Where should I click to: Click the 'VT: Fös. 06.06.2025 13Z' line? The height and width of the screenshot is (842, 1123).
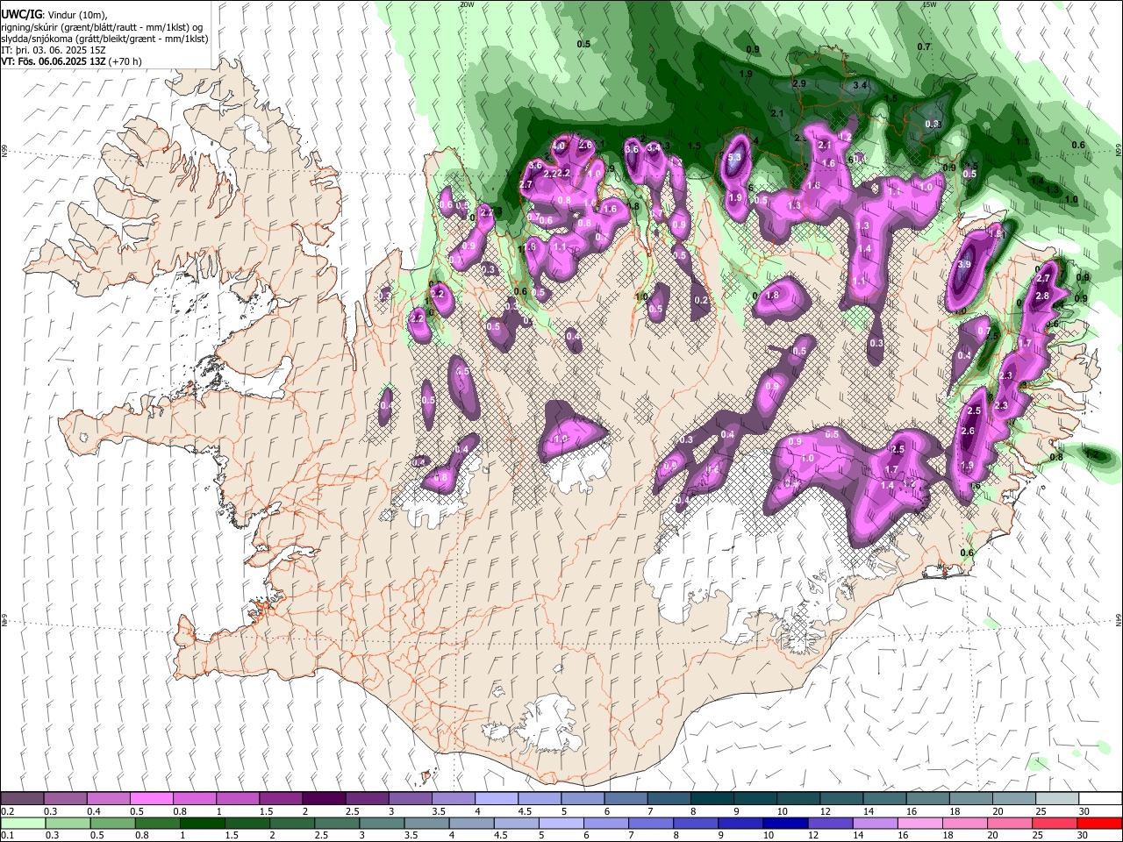71,61
